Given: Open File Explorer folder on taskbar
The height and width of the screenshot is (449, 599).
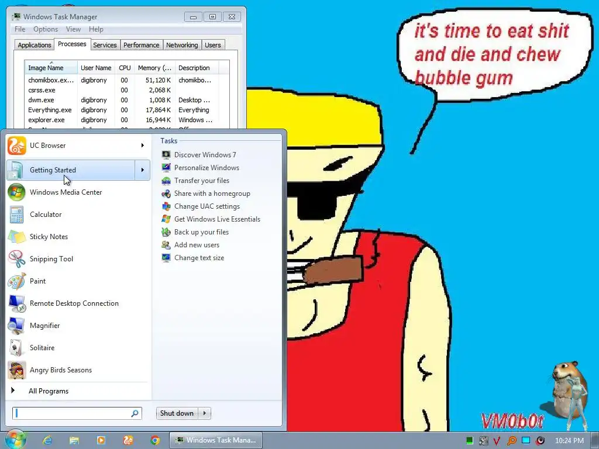Looking at the screenshot, I should (74, 440).
